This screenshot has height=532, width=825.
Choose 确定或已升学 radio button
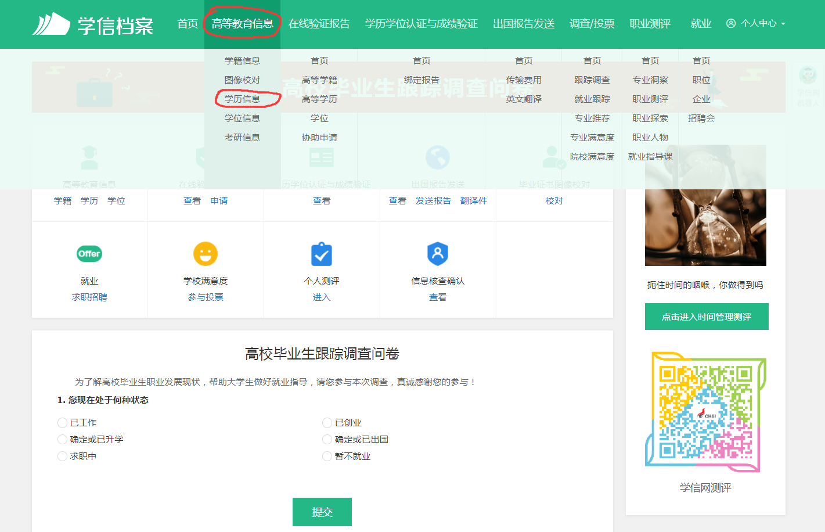[x=62, y=440]
